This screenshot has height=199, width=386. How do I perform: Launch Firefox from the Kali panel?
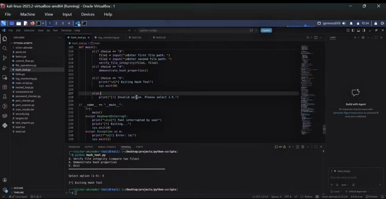point(32,23)
